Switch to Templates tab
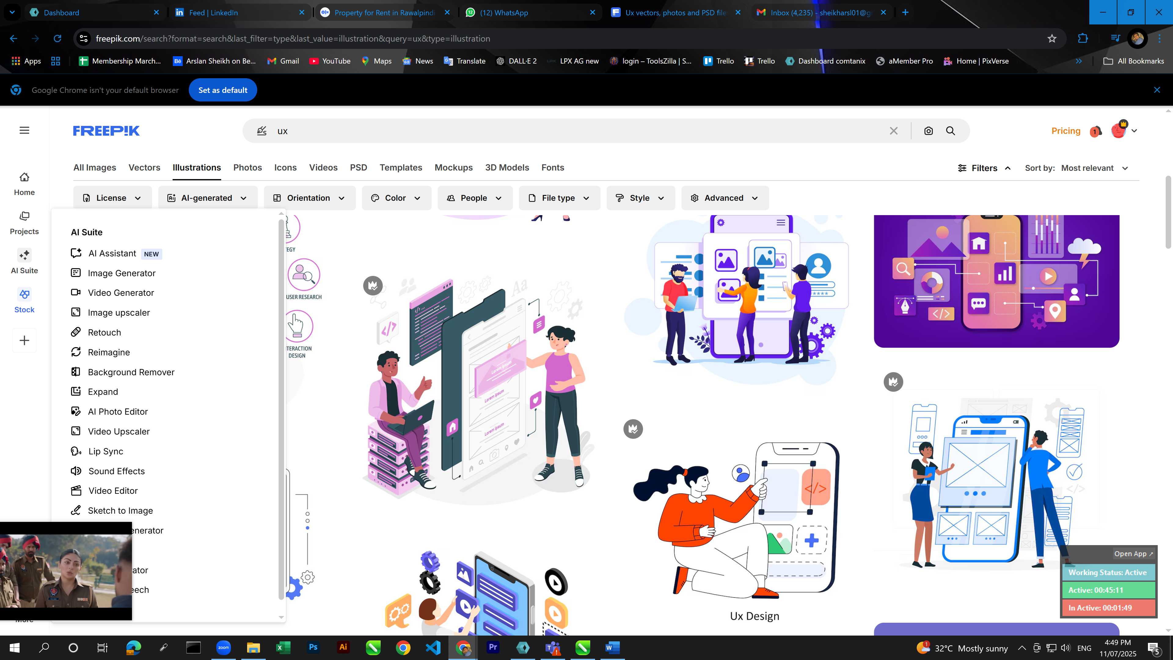Image resolution: width=1173 pixels, height=660 pixels. click(x=401, y=168)
